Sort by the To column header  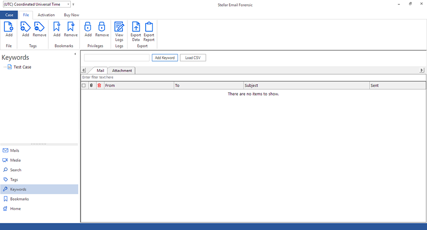coord(209,85)
